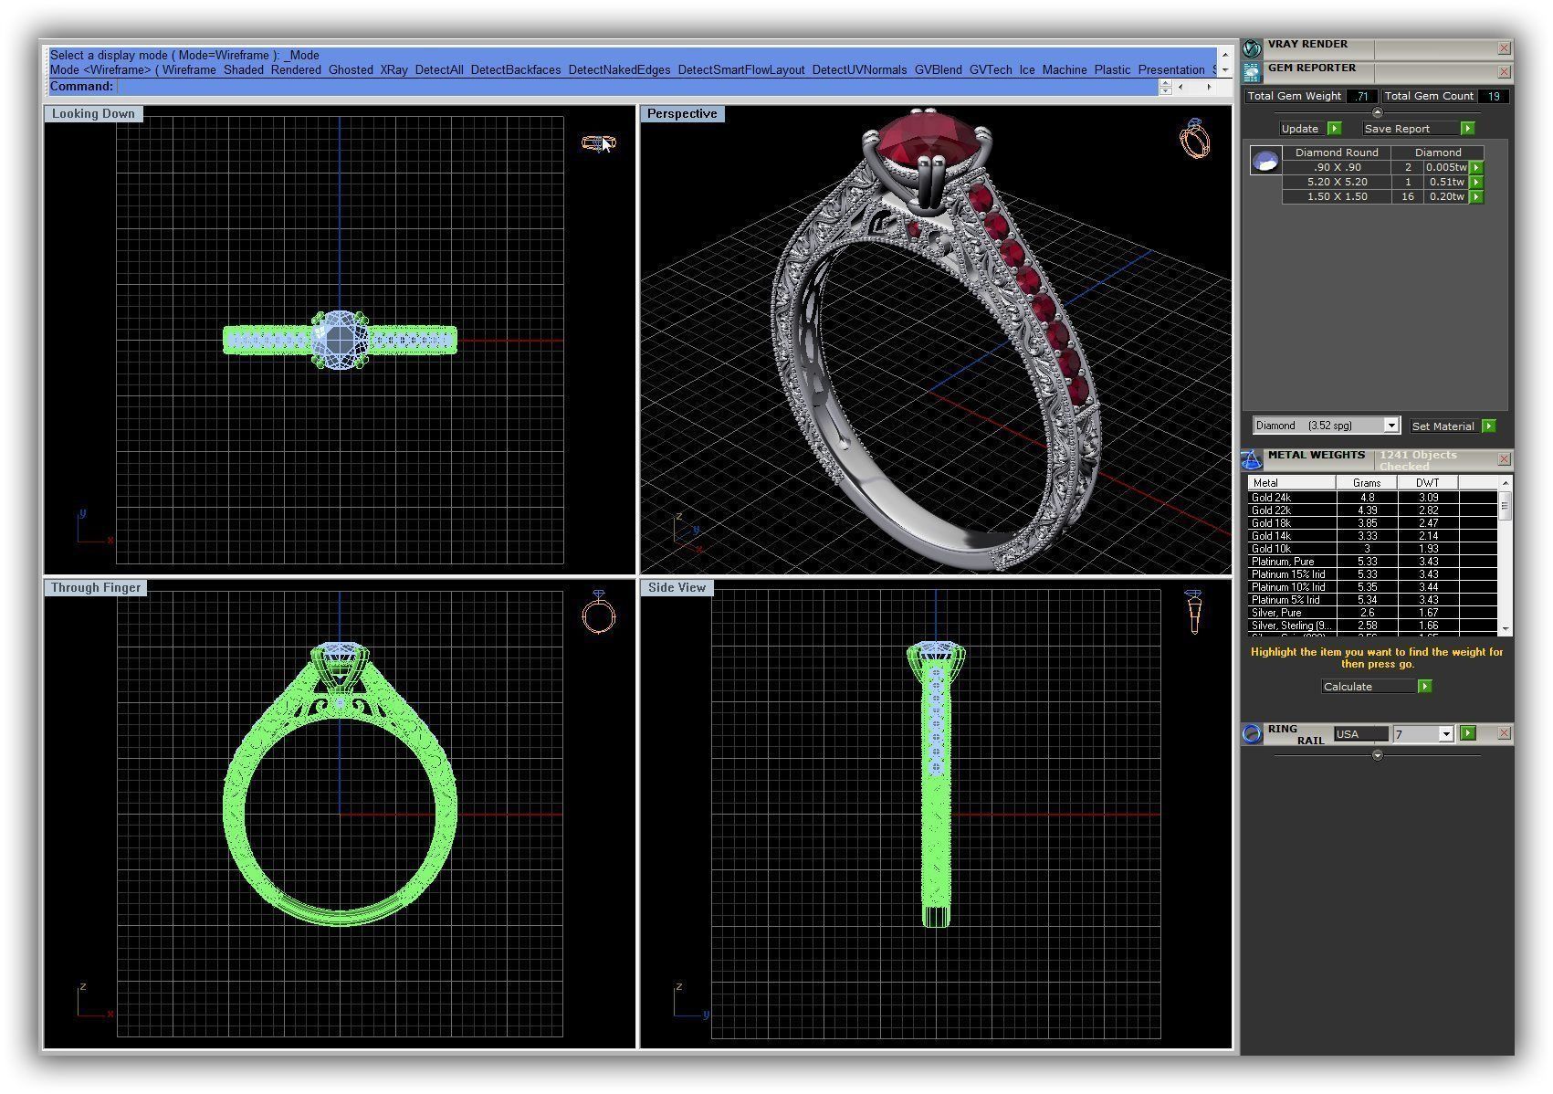Click the green arrow next to Save Report
1553x1094 pixels.
tap(1467, 129)
